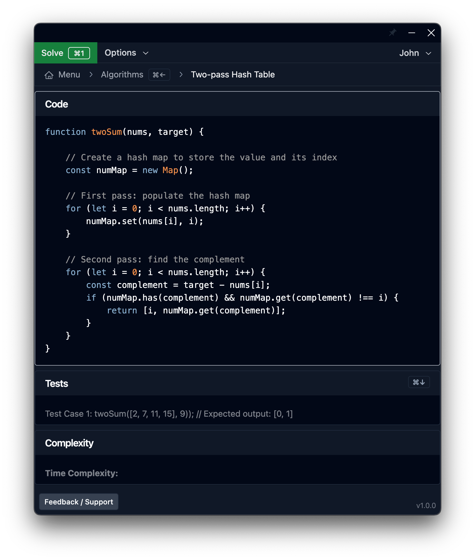Click the chevron after Menu breadcrumb
Screen dimensions: 475x560
[x=91, y=75]
